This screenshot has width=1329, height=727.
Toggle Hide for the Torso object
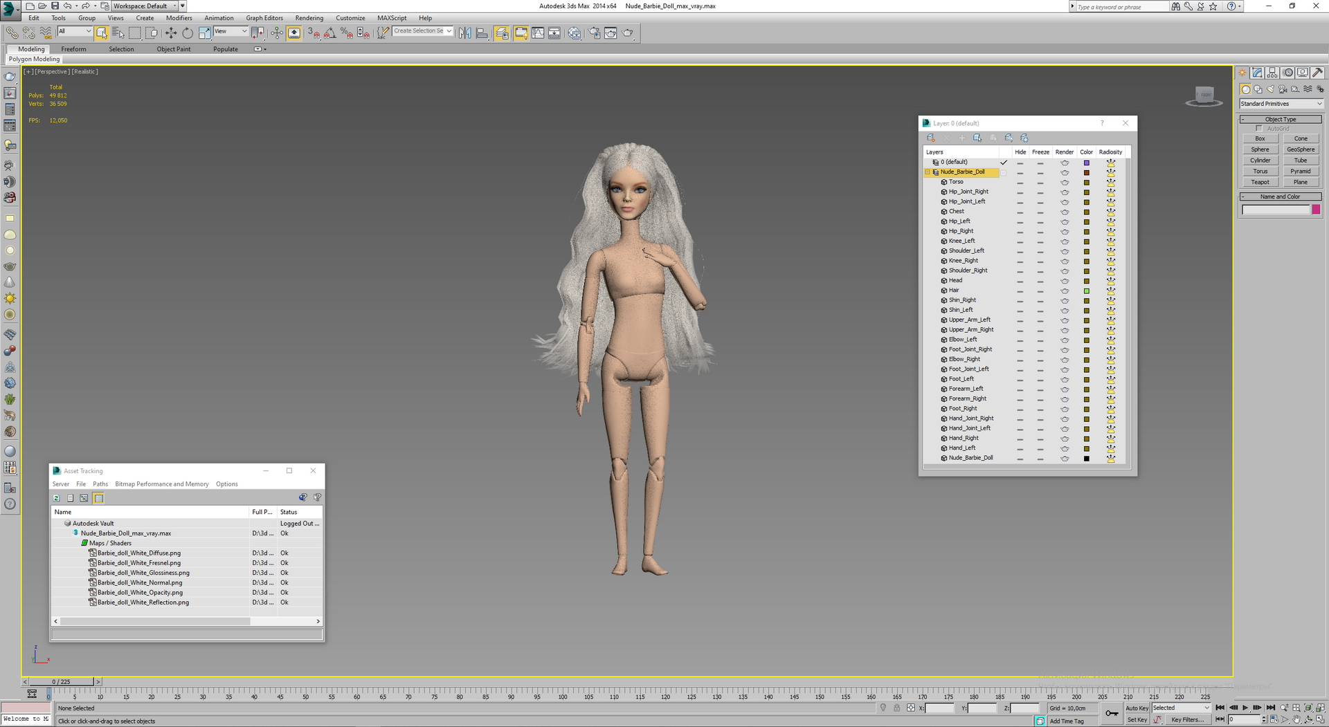[1020, 183]
